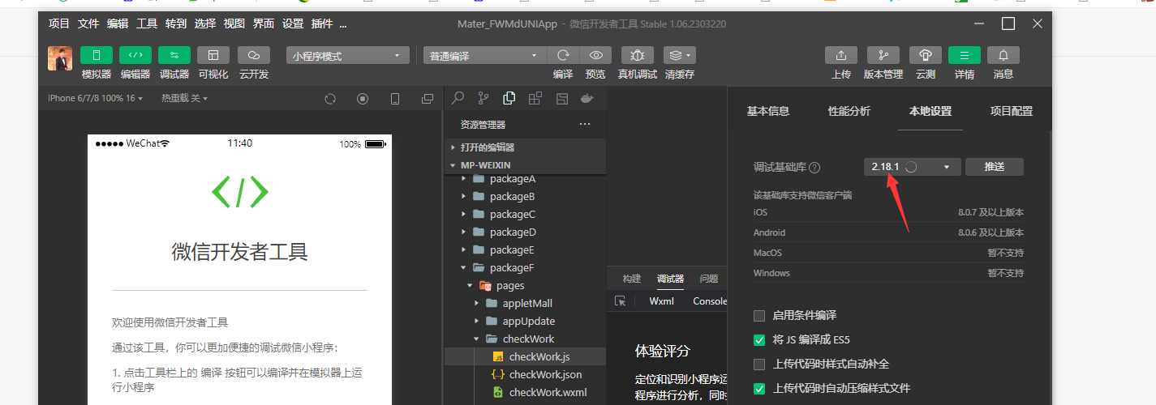Open 版本管理 version control icon
This screenshot has height=405, width=1156.
tap(883, 55)
